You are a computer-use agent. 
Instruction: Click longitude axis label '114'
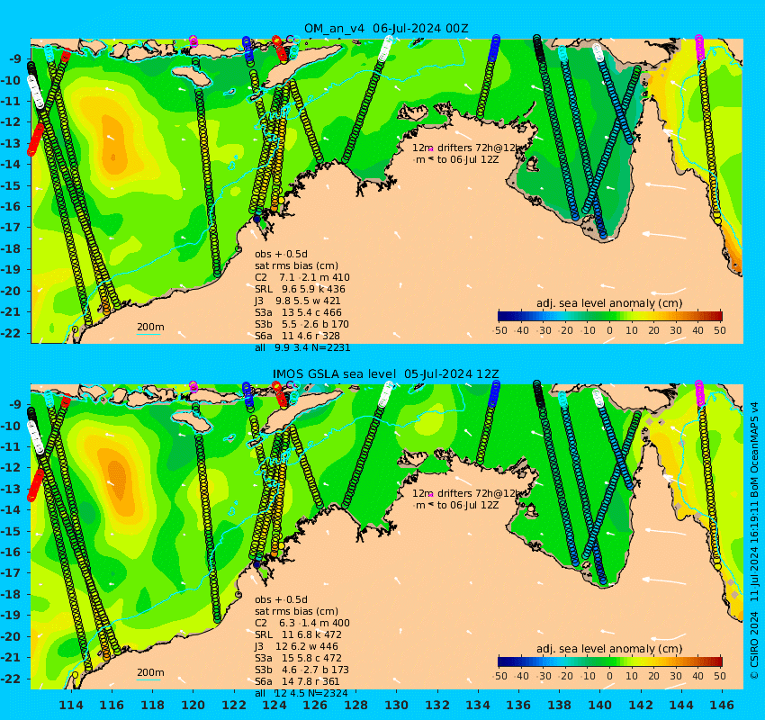tap(71, 706)
